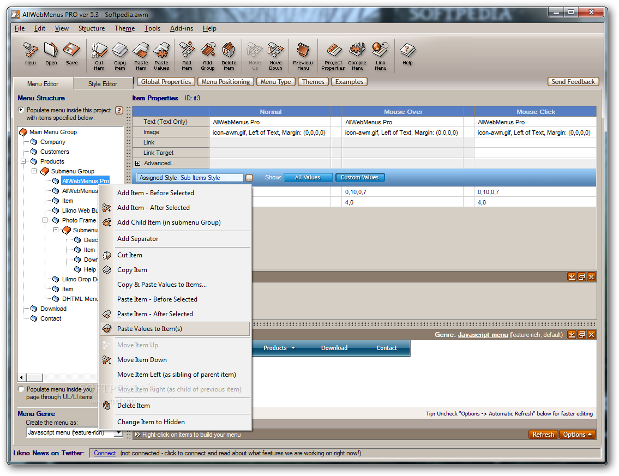
Task: Click the Add Group toolbar icon
Action: pyautogui.click(x=208, y=56)
